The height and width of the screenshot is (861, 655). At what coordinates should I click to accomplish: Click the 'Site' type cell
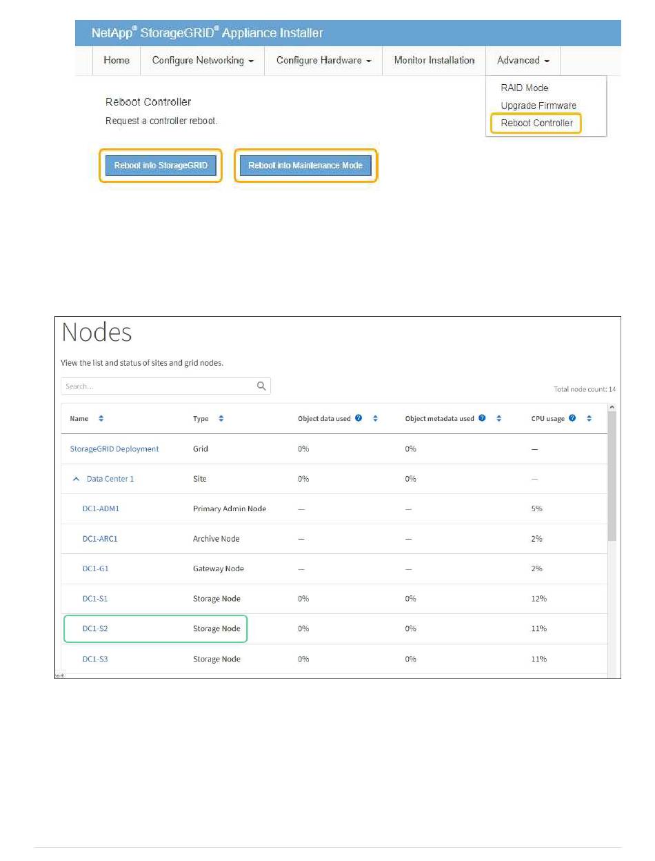199,479
